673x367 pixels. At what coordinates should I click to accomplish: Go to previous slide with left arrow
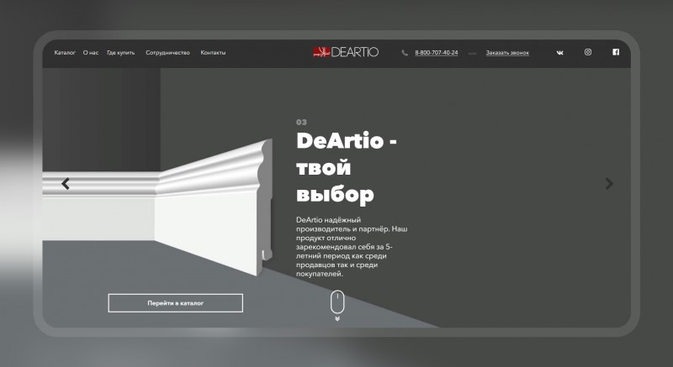click(x=66, y=184)
